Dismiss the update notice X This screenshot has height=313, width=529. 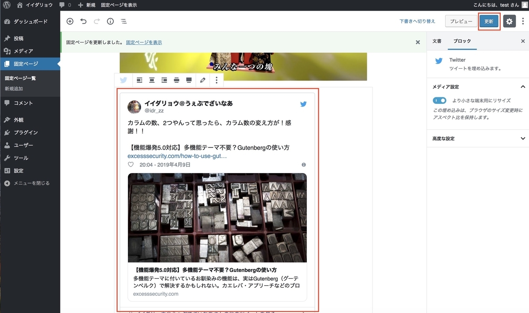pos(418,42)
